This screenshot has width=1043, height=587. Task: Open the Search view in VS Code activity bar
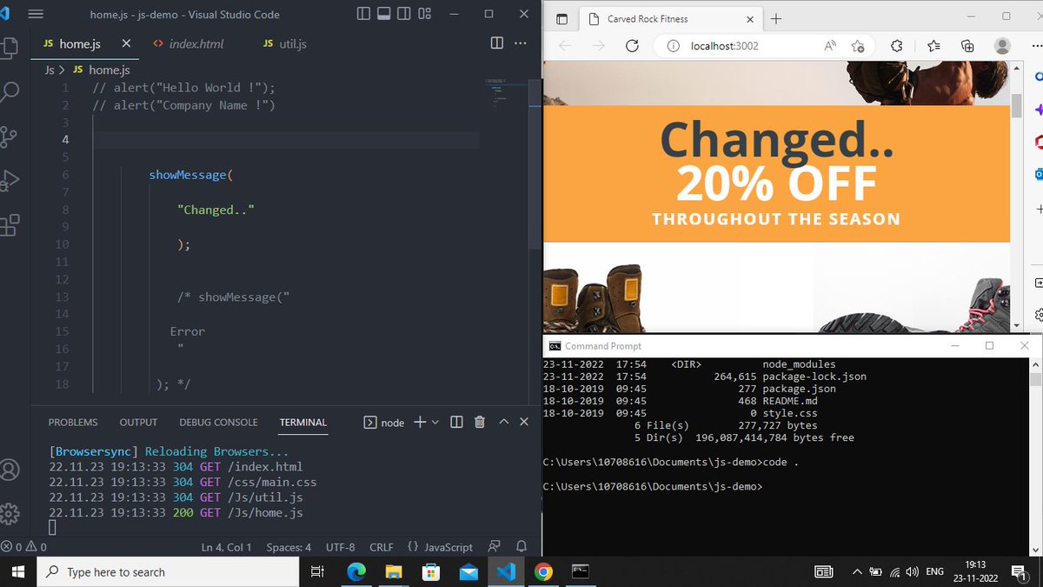click(9, 90)
